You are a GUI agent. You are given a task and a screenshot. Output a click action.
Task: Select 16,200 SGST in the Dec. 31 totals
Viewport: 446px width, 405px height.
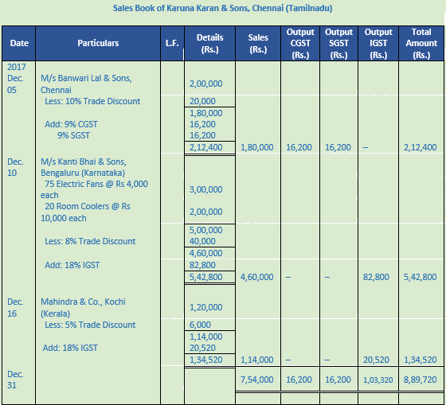[x=338, y=380]
